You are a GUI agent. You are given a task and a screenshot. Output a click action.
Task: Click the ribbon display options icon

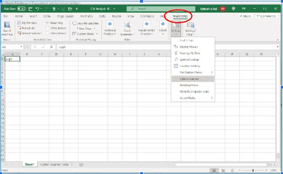243,9
